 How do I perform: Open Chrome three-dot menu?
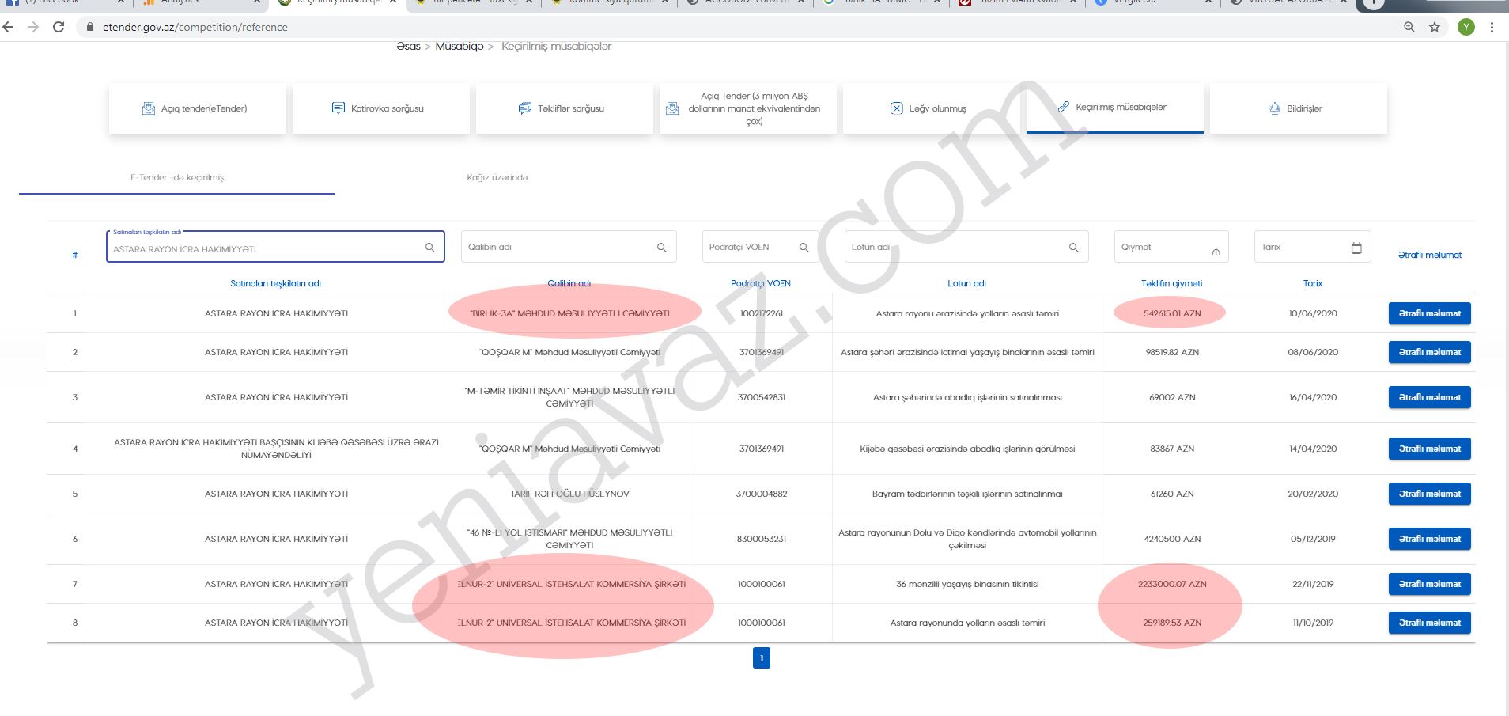[1492, 27]
